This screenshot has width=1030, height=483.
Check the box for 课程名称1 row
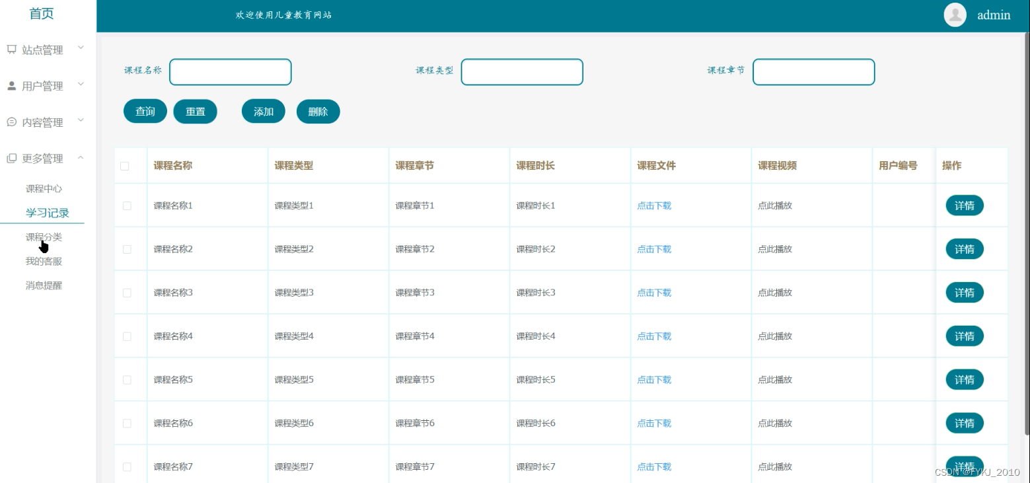point(127,205)
